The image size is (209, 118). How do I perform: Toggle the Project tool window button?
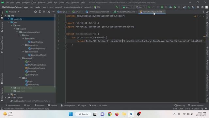(2, 15)
